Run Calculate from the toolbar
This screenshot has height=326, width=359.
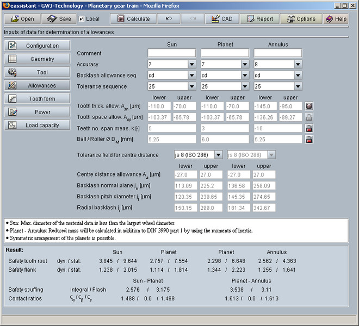point(133,18)
